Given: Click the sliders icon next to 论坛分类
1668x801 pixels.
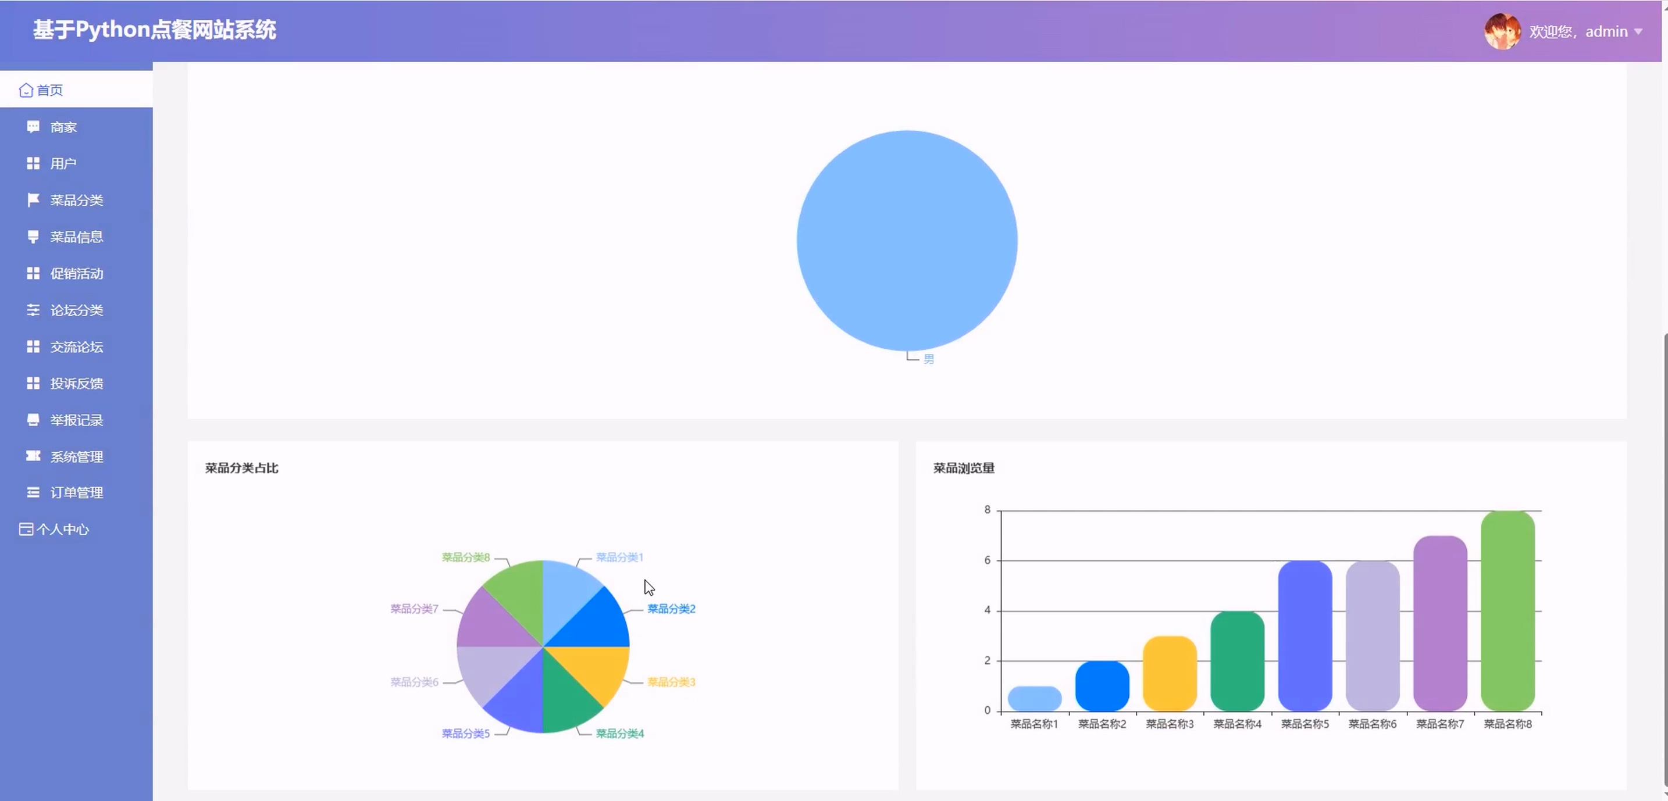Looking at the screenshot, I should (x=33, y=310).
